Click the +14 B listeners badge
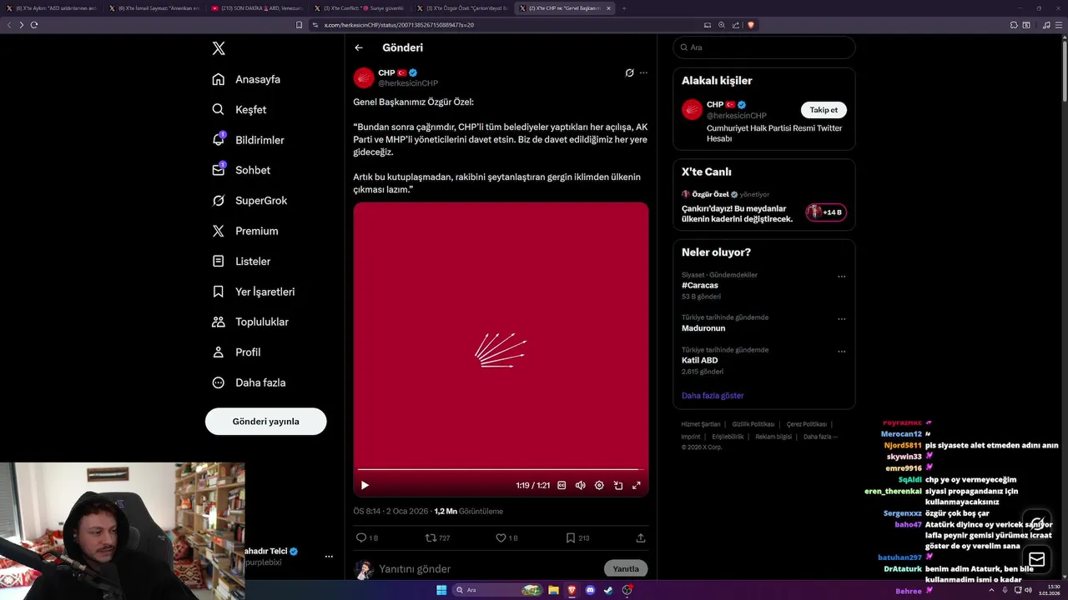The image size is (1068, 600). point(826,212)
